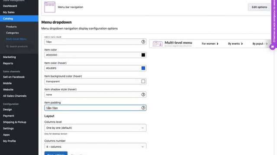Screen dimensions: 277x155
Task: Open the blue hover color swatch
Action: pyautogui.click(x=143, y=68)
